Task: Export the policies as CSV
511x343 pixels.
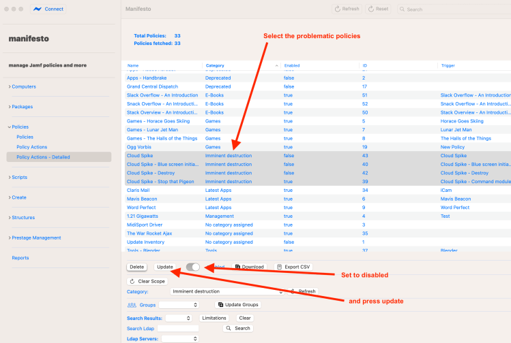Action: (293, 267)
